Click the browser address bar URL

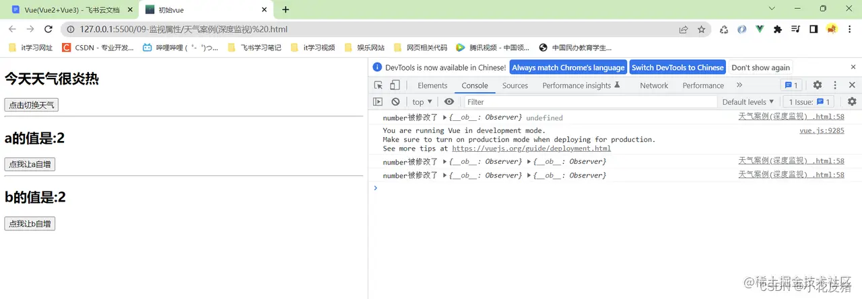coord(184,30)
